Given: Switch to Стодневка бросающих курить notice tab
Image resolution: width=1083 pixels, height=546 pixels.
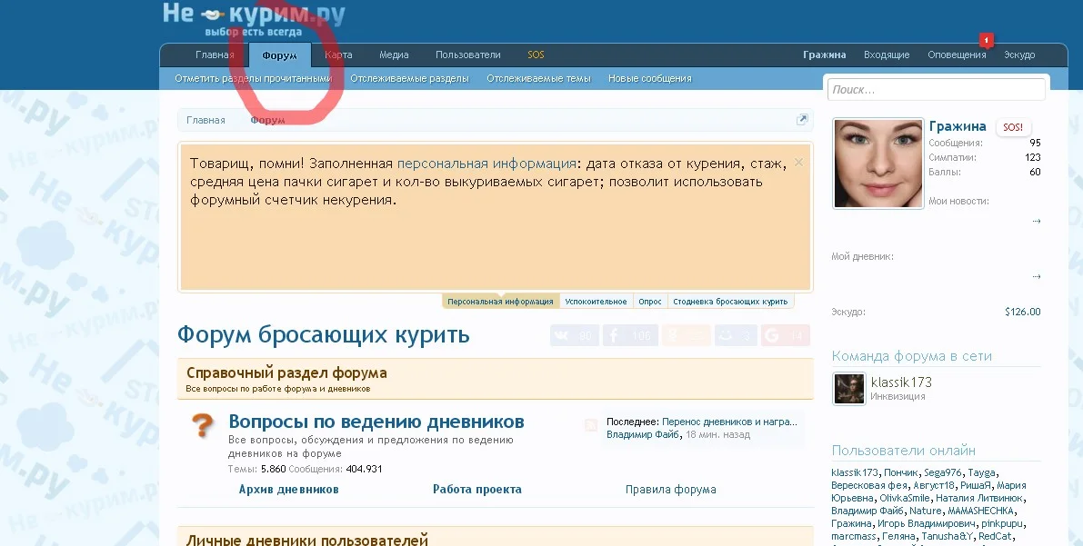Looking at the screenshot, I should point(730,301).
